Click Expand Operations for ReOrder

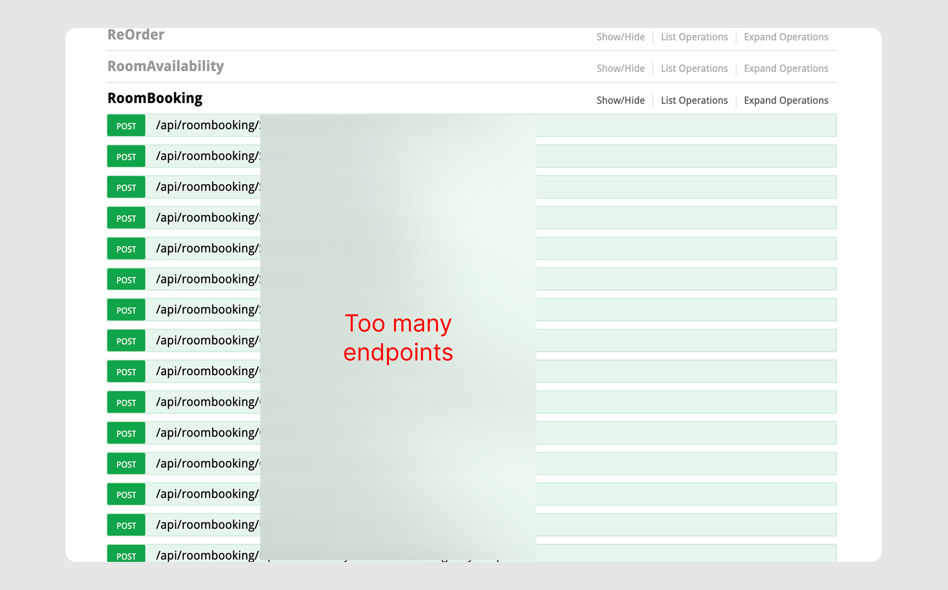click(786, 37)
